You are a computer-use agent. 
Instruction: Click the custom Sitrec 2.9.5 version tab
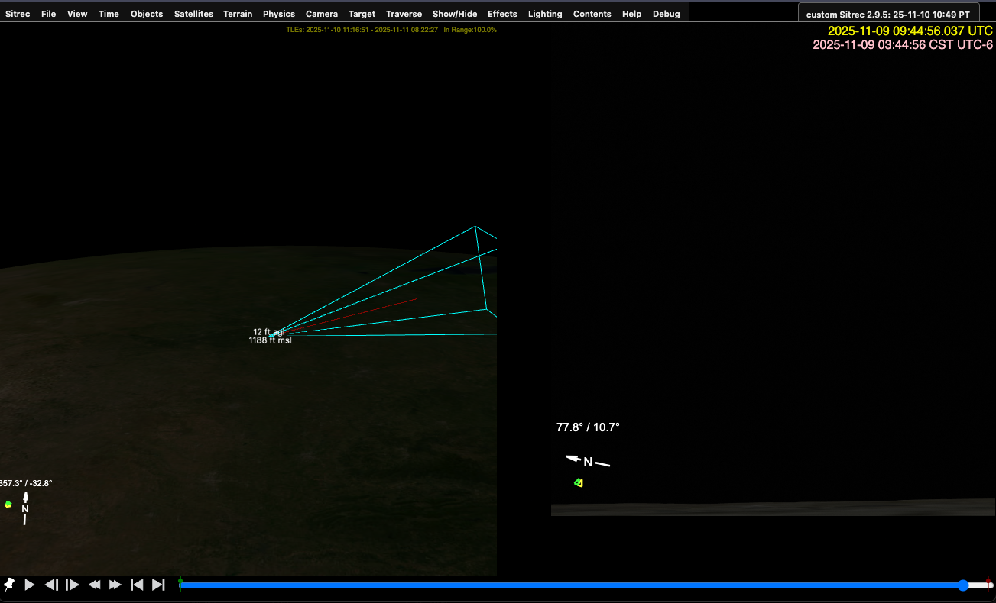click(887, 15)
